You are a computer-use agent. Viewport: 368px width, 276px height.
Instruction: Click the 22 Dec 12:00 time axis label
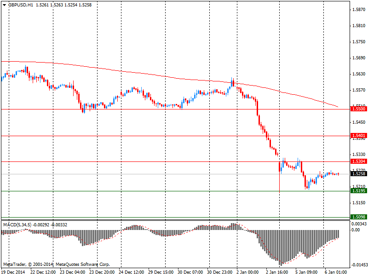pos(43,272)
